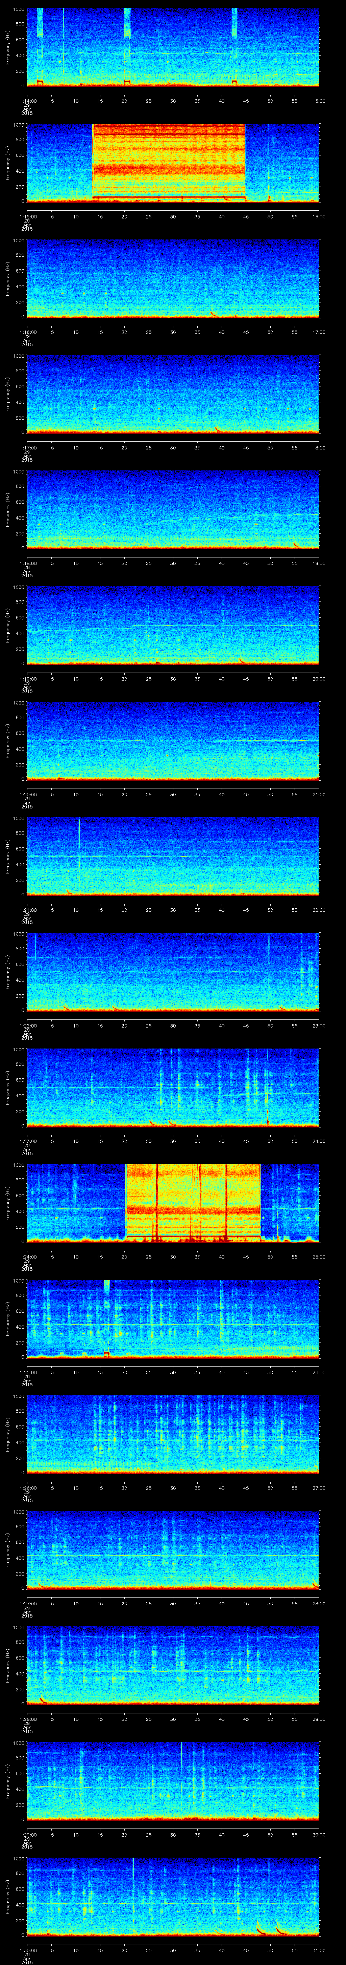Select the 1:23:00 start time label
The image size is (346, 1965).
(x=27, y=1141)
